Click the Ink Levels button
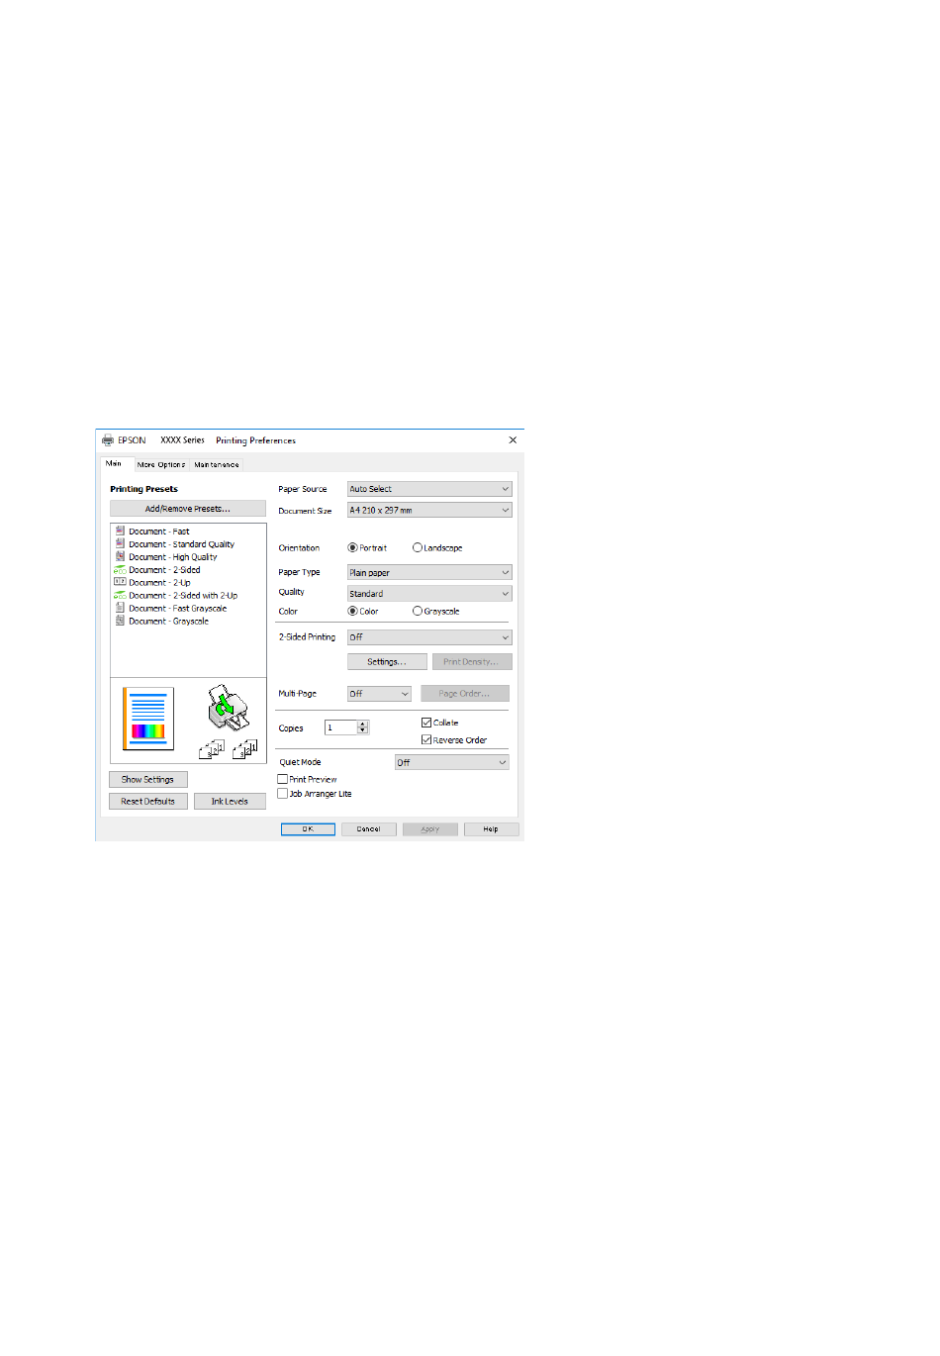The width and height of the screenshot is (940, 1356). pos(230,801)
